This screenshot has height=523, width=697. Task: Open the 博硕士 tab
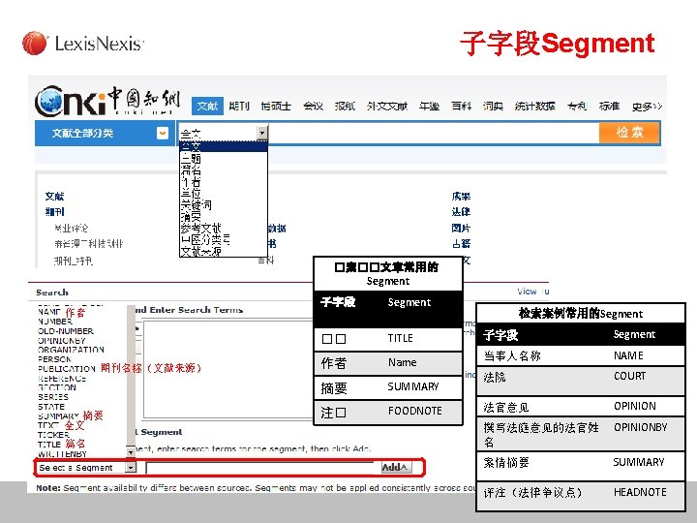pyautogui.click(x=276, y=106)
